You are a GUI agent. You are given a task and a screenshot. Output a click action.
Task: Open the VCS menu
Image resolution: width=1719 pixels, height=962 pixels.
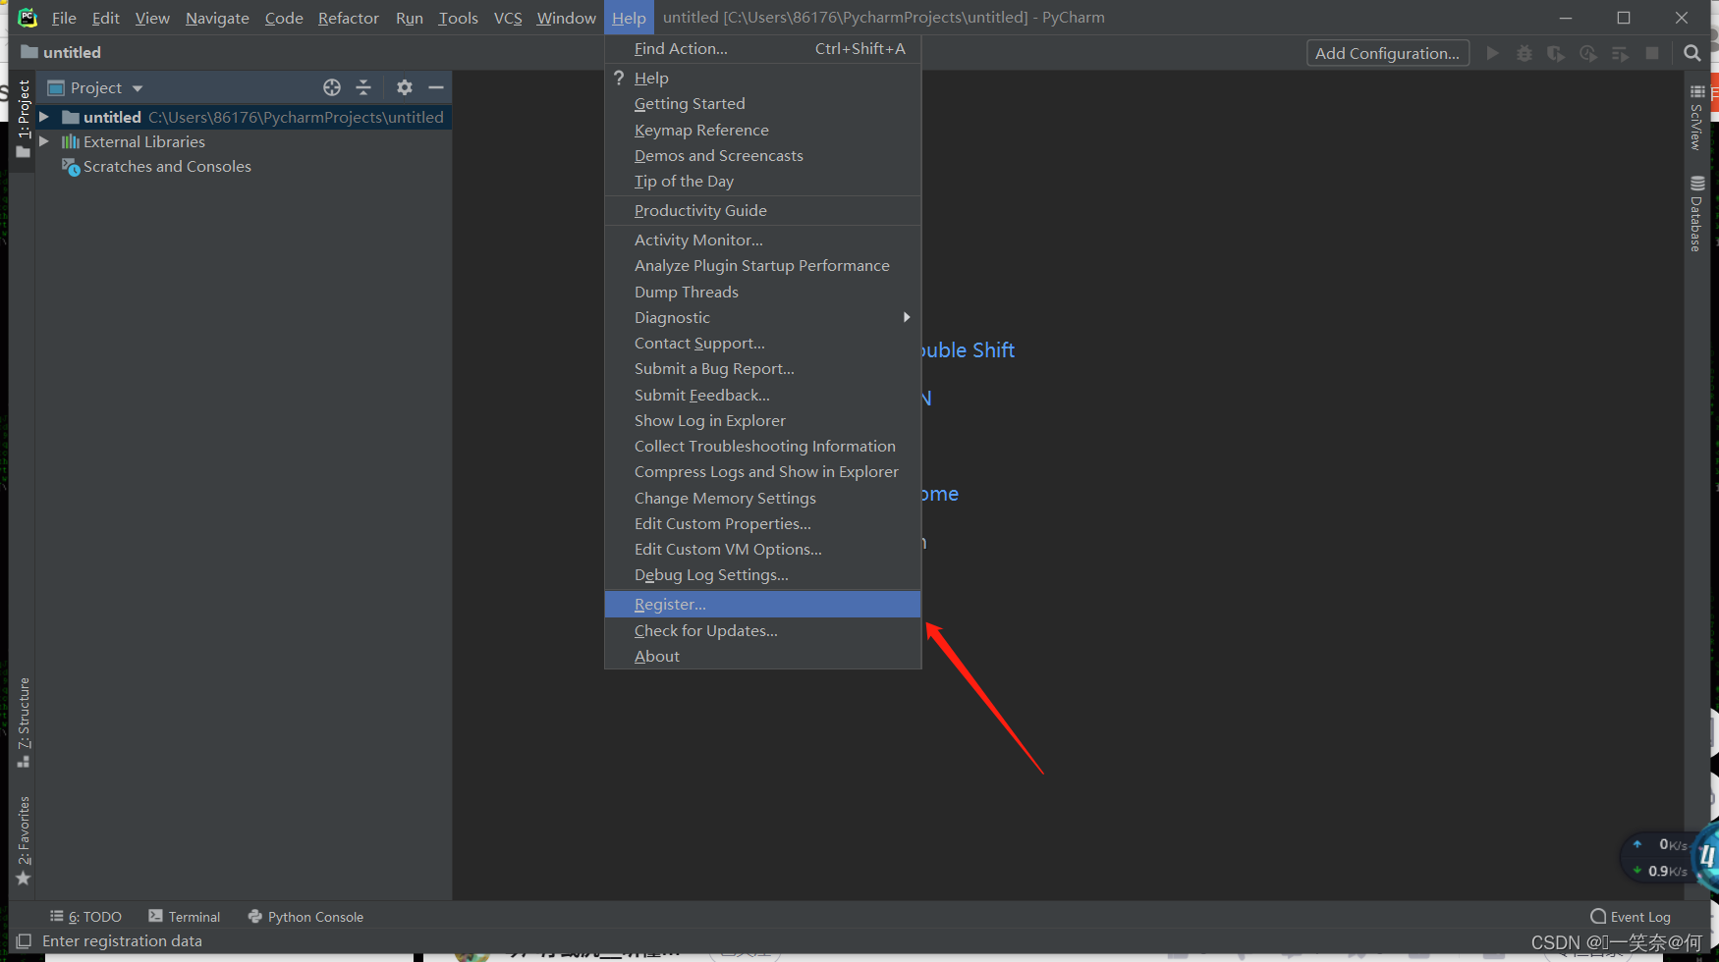(x=508, y=18)
